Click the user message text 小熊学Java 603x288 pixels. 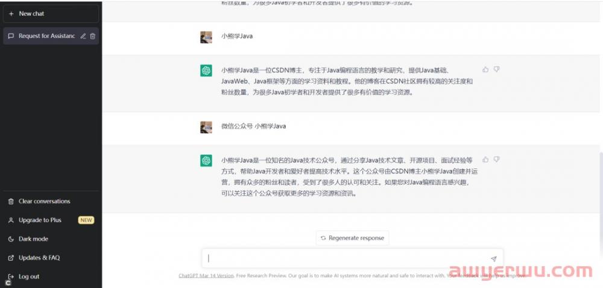pos(237,36)
